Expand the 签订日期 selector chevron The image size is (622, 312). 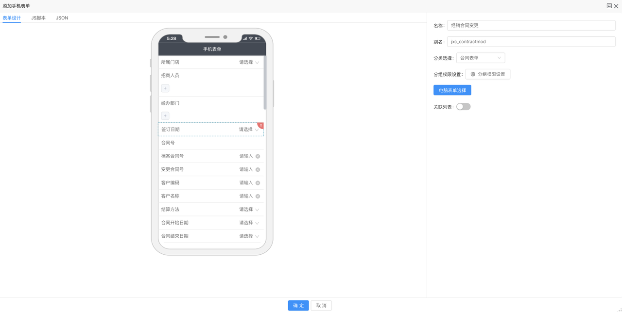(257, 130)
